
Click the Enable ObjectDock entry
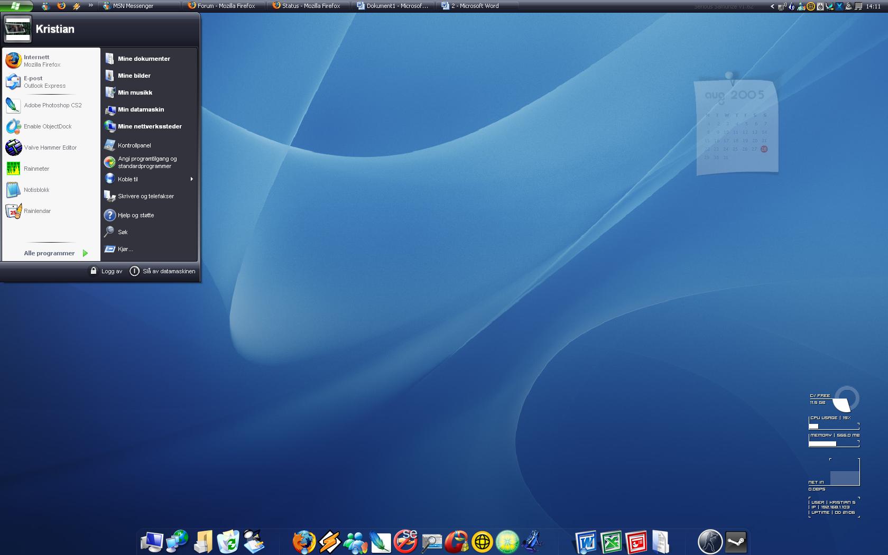(51, 126)
